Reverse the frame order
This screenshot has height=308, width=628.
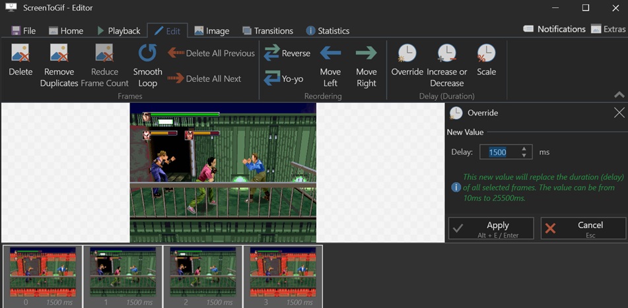pos(287,53)
